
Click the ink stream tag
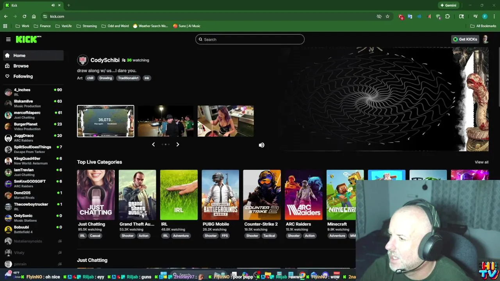point(147,78)
